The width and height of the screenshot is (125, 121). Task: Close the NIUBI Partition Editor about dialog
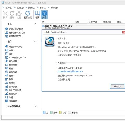coord(124,32)
